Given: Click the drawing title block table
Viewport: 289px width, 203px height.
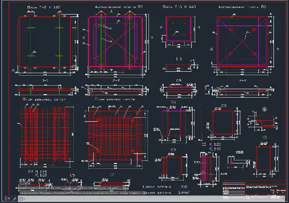Looking at the screenshot, I should coord(254,190).
